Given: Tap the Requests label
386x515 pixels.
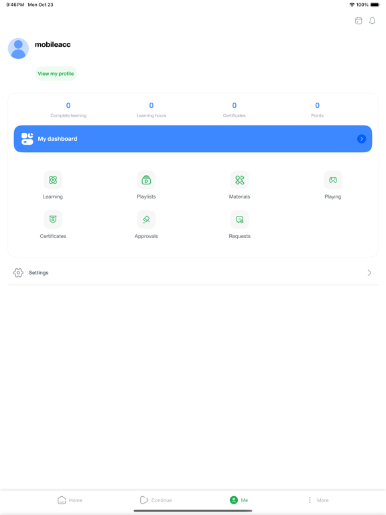Looking at the screenshot, I should point(240,236).
